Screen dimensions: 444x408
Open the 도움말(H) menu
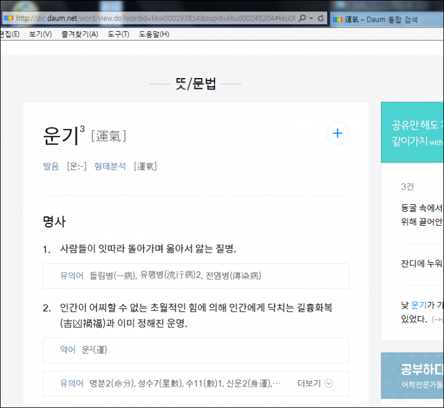(153, 34)
